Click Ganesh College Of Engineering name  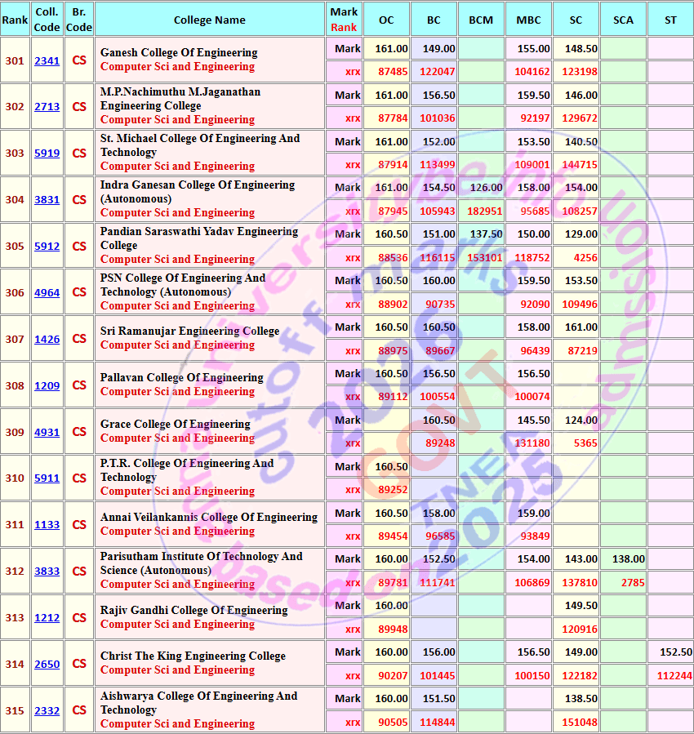pos(179,52)
